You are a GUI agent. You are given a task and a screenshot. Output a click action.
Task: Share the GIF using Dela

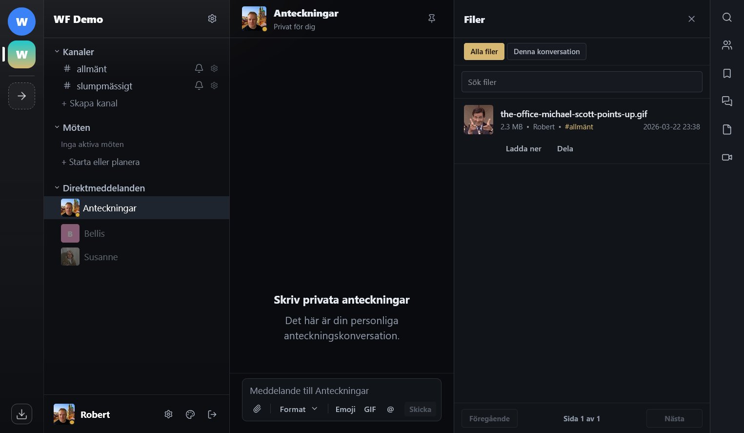click(x=564, y=148)
